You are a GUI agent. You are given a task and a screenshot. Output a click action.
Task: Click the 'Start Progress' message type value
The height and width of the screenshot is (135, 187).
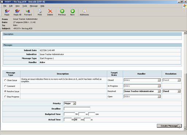pyautogui.click(x=46, y=58)
